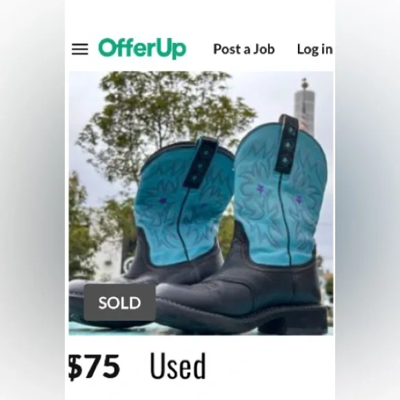Viewport: 400px width, 400px height.
Task: Click the right boot's black pull strap
Action: click(287, 144)
